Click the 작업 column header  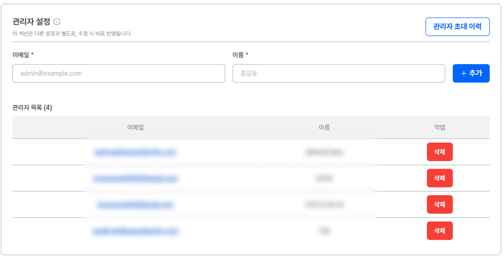[439, 127]
